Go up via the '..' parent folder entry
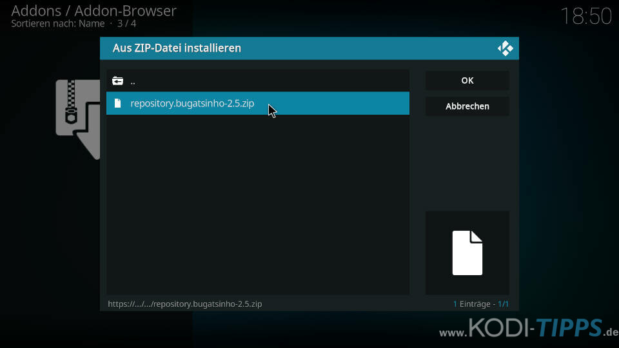The image size is (619, 348). 257,81
